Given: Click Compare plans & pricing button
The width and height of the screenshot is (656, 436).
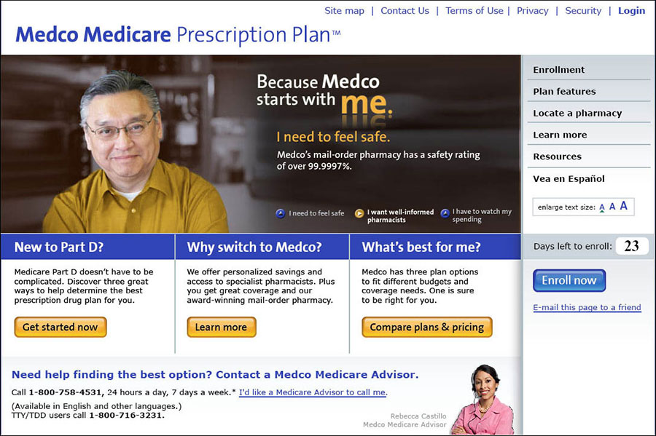Looking at the screenshot, I should 426,327.
